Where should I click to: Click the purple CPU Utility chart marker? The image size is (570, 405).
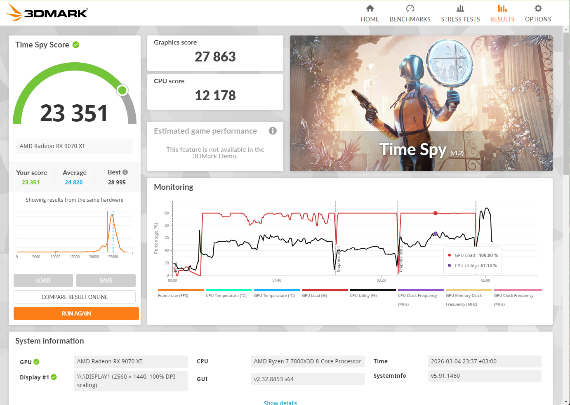click(x=435, y=234)
